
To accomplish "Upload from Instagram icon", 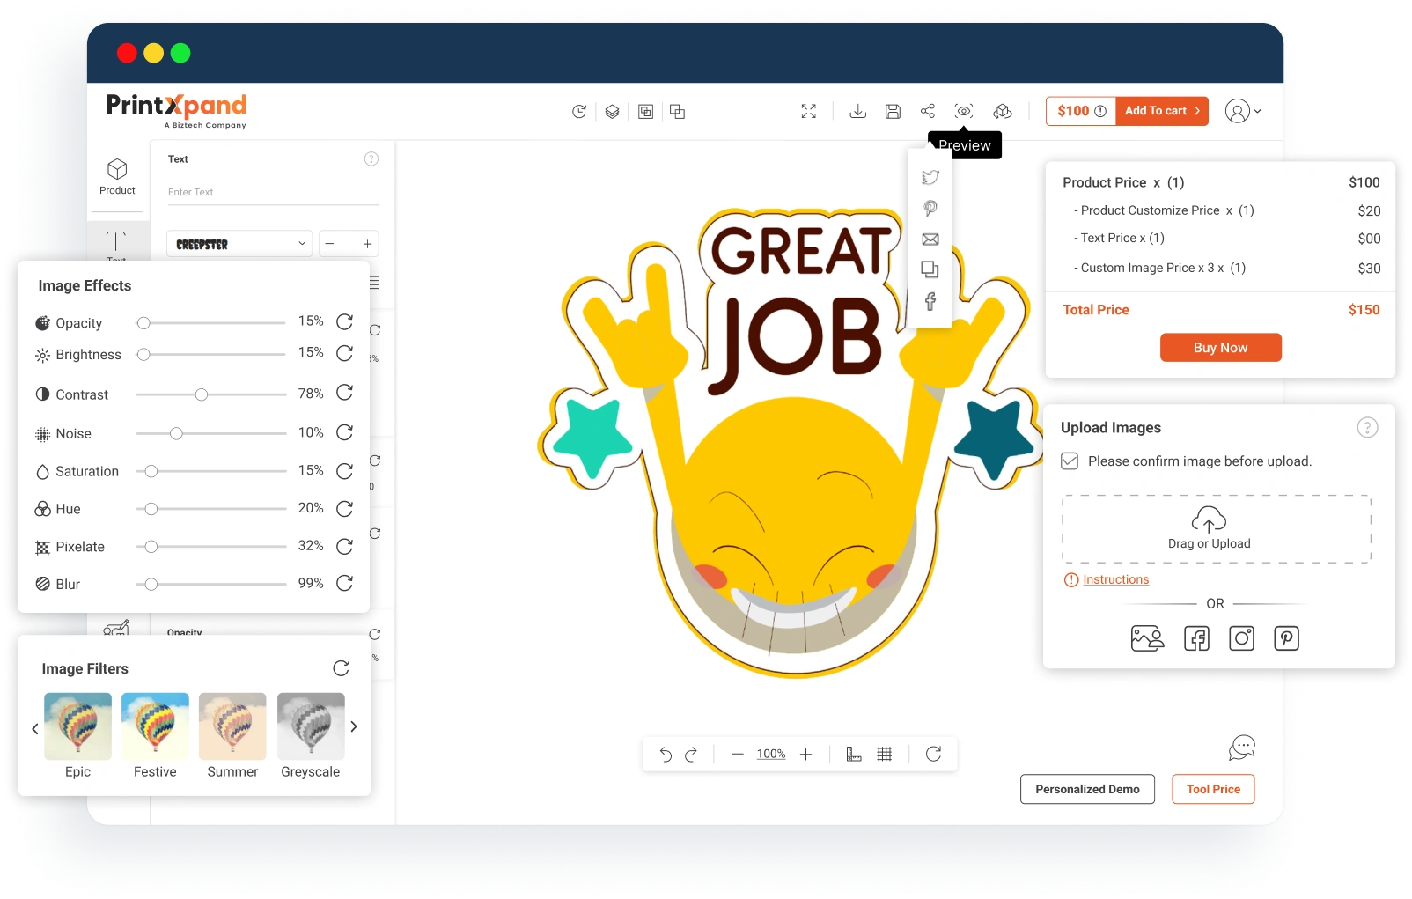I will [x=1241, y=638].
